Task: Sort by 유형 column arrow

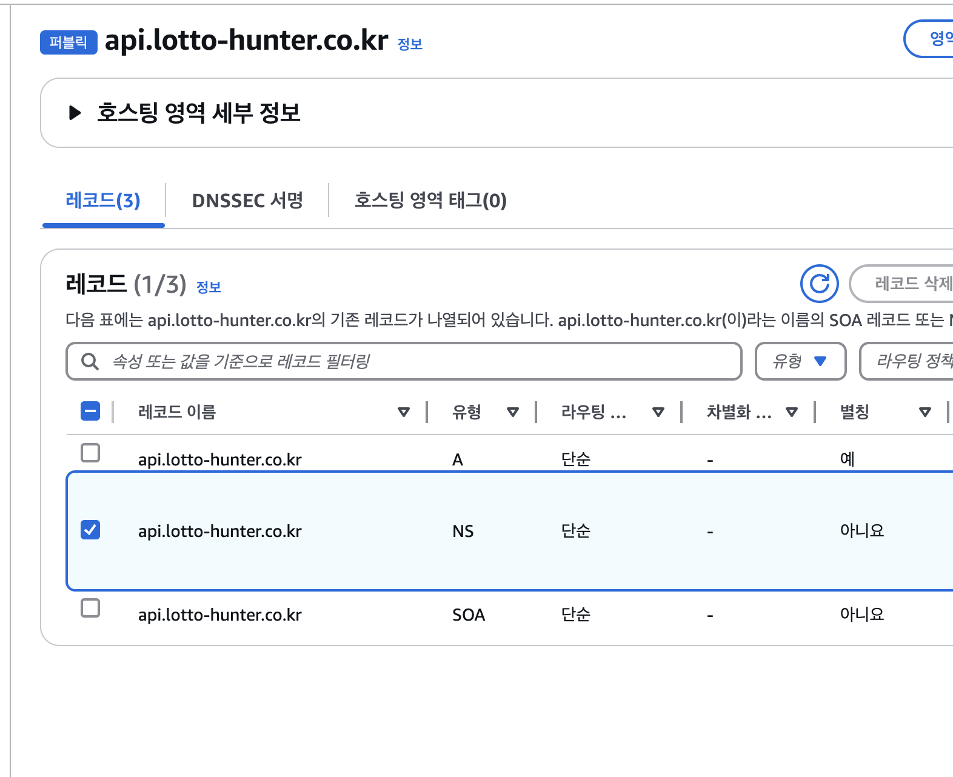Action: pyautogui.click(x=513, y=413)
